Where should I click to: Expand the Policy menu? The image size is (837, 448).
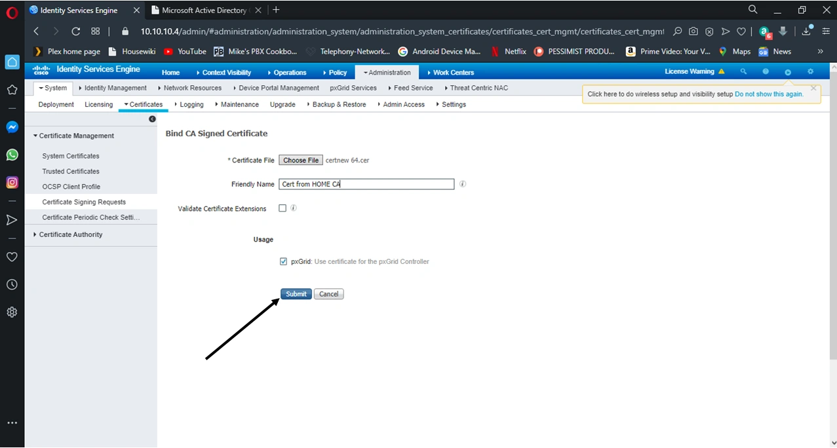coord(335,73)
